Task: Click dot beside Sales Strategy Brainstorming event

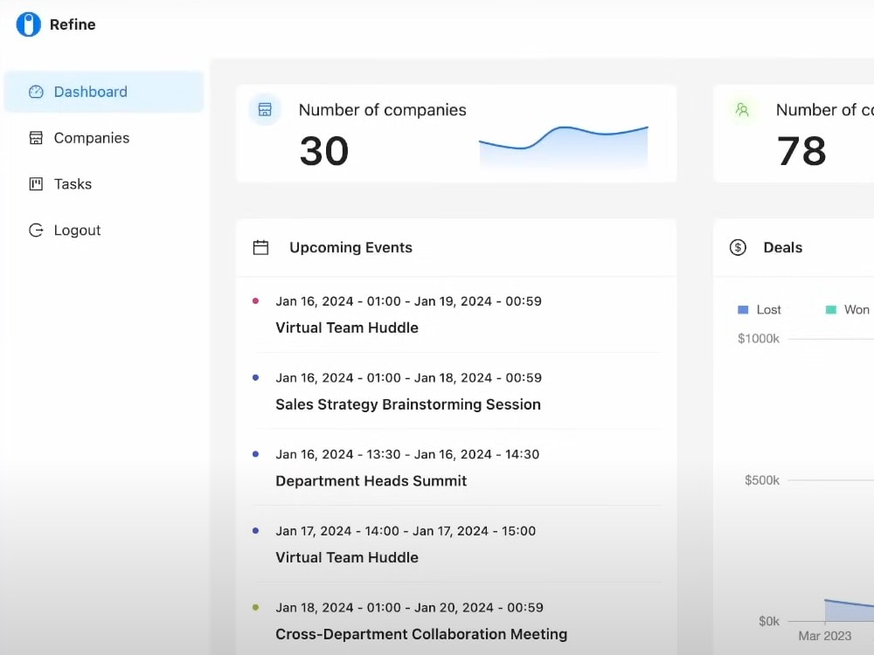Action: tap(256, 377)
